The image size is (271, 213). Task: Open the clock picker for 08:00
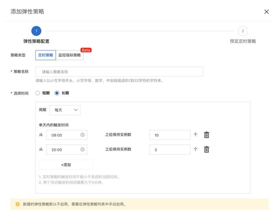82,135
